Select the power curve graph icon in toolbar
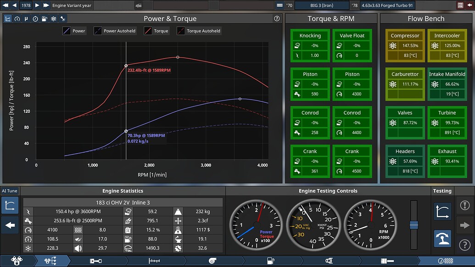Image resolution: width=475 pixels, height=267 pixels. pyautogui.click(x=8, y=18)
